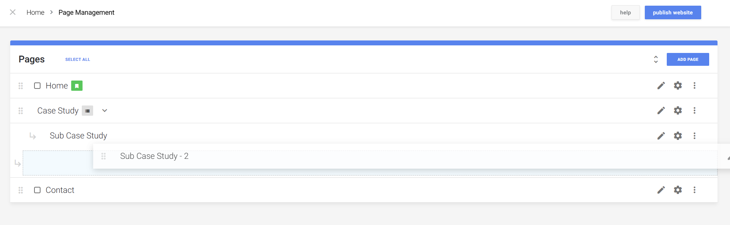This screenshot has height=225, width=730.
Task: Open settings gear for Contact page
Action: 678,190
